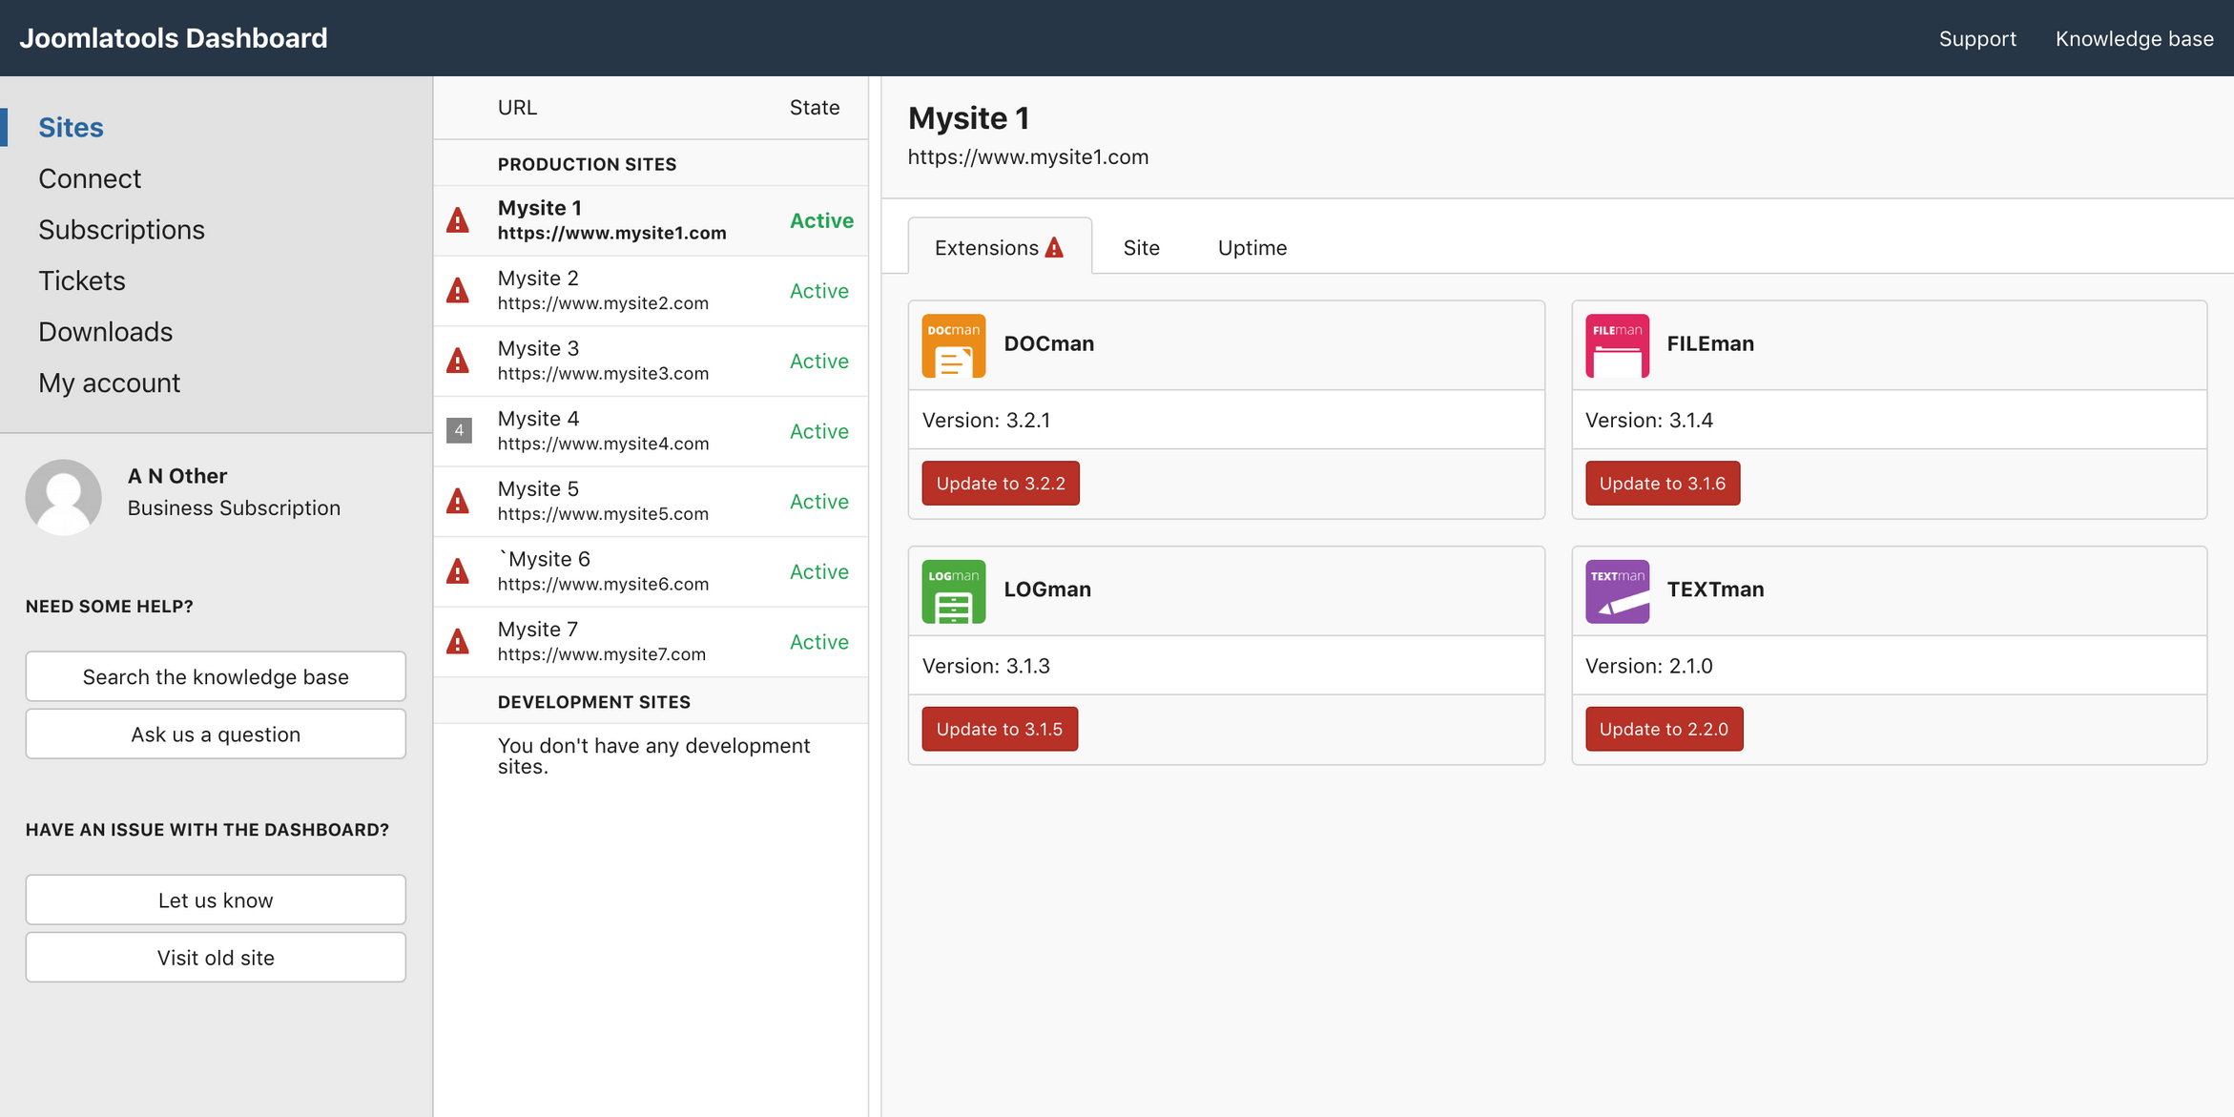Open Support link in top bar
This screenshot has width=2234, height=1117.
(1977, 38)
